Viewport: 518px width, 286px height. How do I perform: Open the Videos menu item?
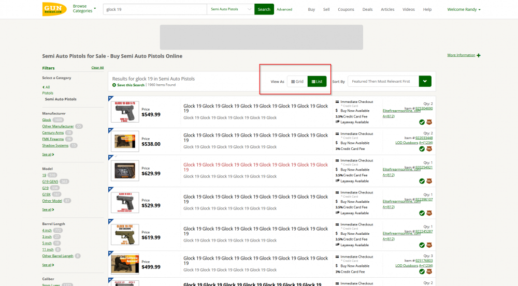tap(409, 9)
